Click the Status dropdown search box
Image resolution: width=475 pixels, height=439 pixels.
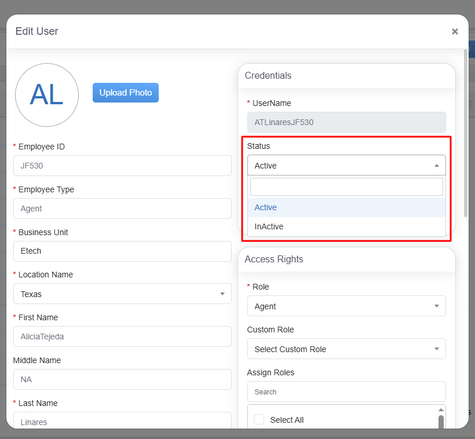coord(346,187)
